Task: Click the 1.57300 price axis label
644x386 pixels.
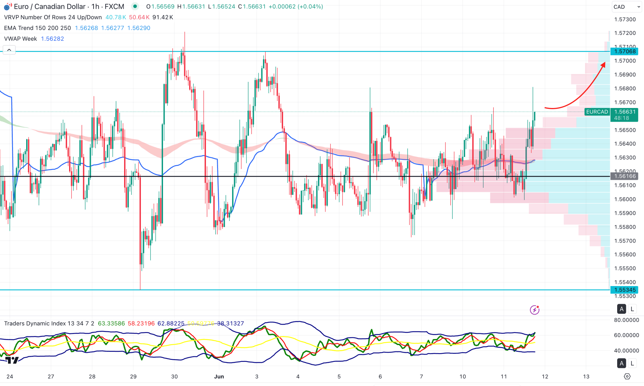Action: coord(625,19)
